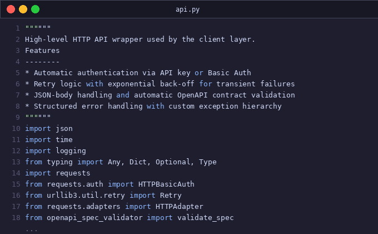Click 'openapi_spec_validator' module name
Viewport: 378px width, 234px height.
[x=94, y=217]
